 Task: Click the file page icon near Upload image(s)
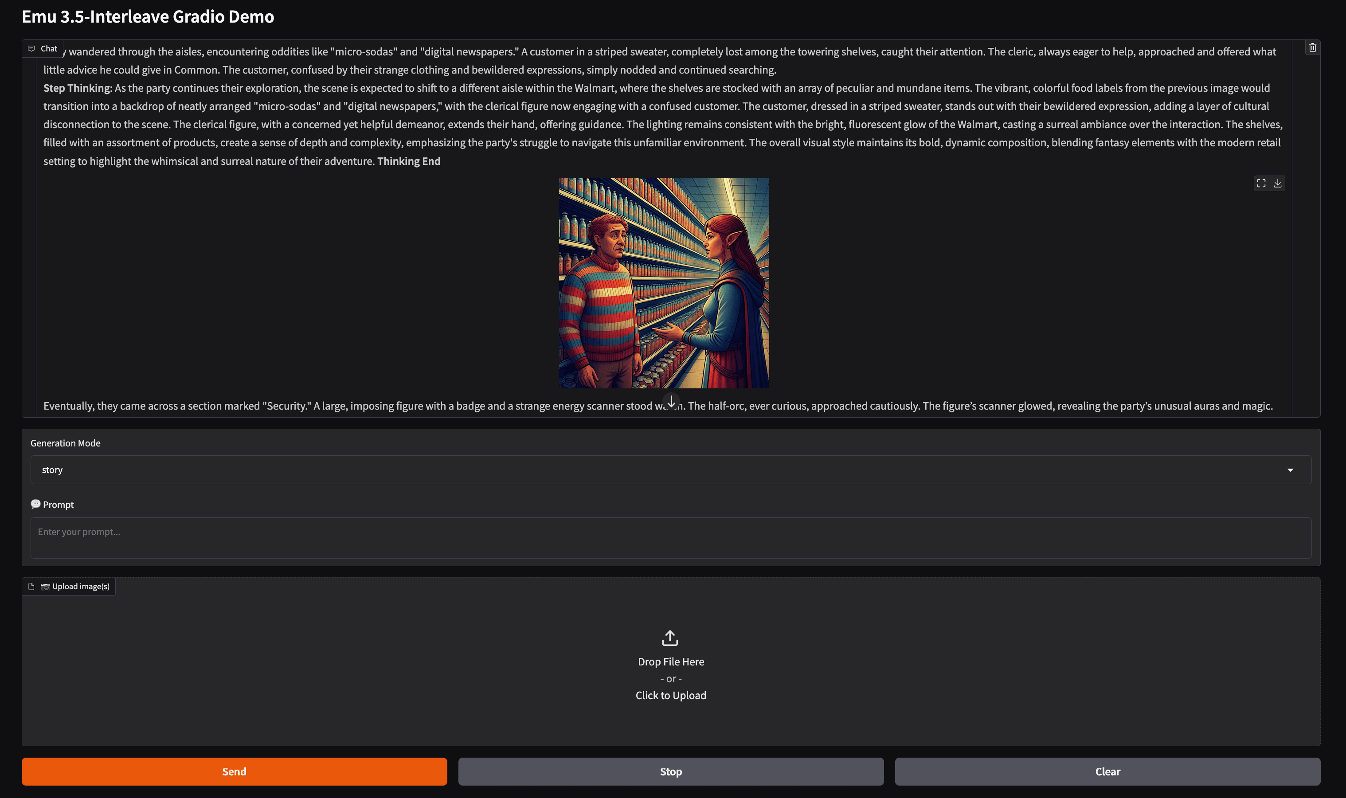point(30,586)
